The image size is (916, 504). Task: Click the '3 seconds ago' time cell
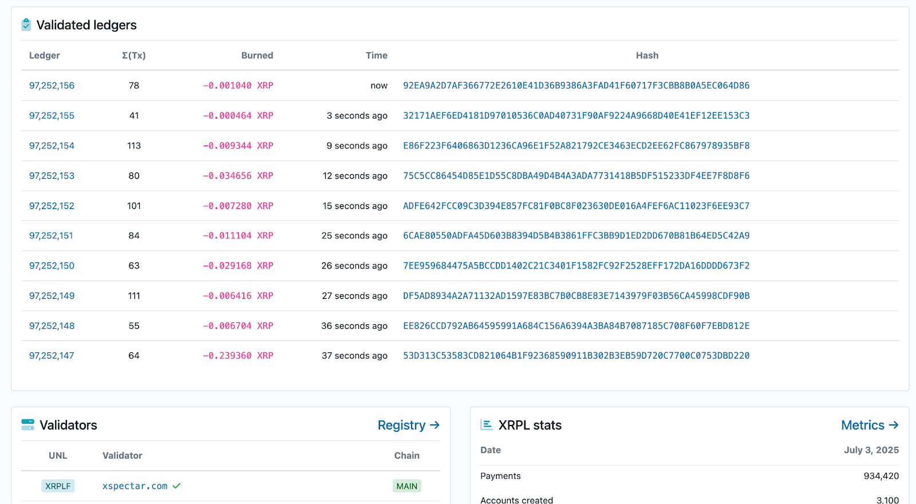pyautogui.click(x=357, y=116)
